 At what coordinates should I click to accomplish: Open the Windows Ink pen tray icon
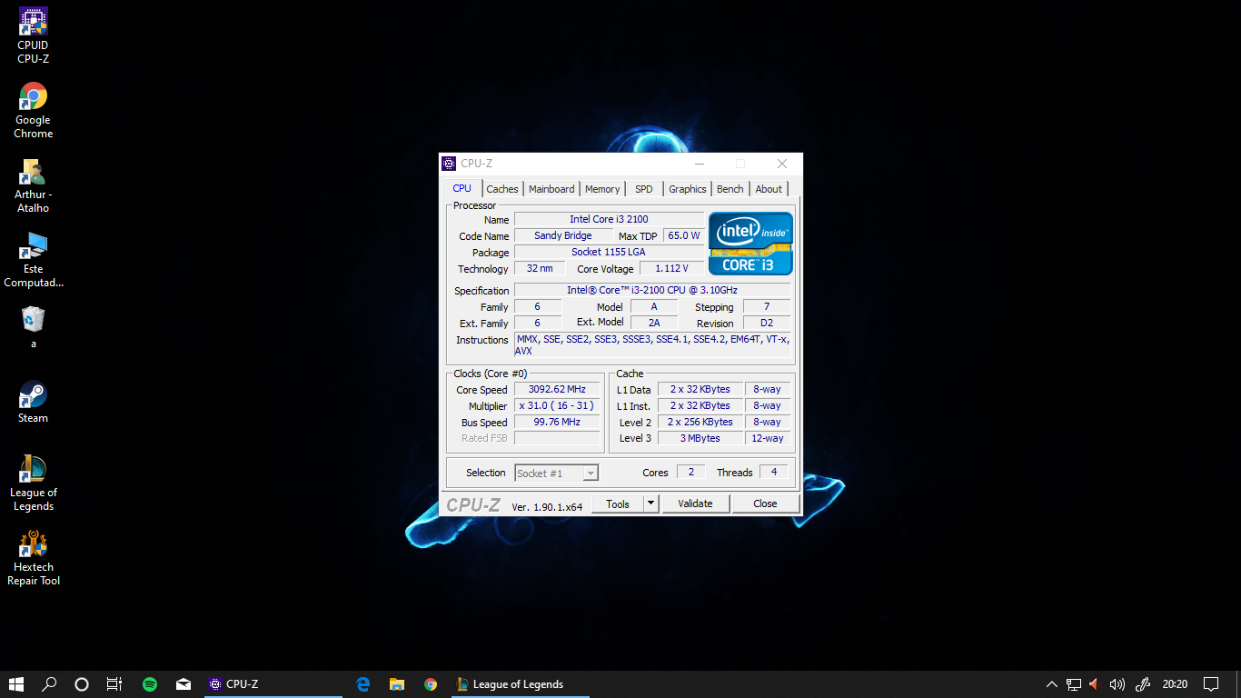coord(1144,684)
